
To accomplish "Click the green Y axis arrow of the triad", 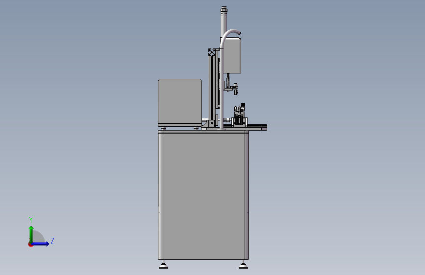I will pyautogui.click(x=31, y=234).
